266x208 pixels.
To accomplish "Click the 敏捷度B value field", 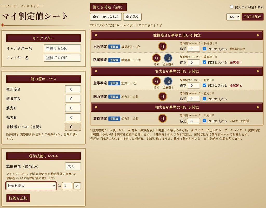I will click(73, 99).
